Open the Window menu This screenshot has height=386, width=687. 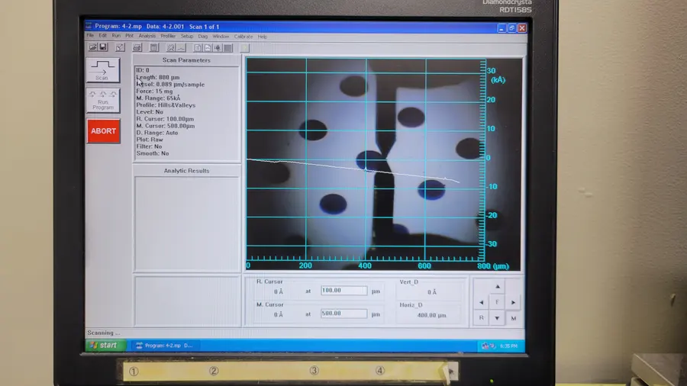point(221,37)
